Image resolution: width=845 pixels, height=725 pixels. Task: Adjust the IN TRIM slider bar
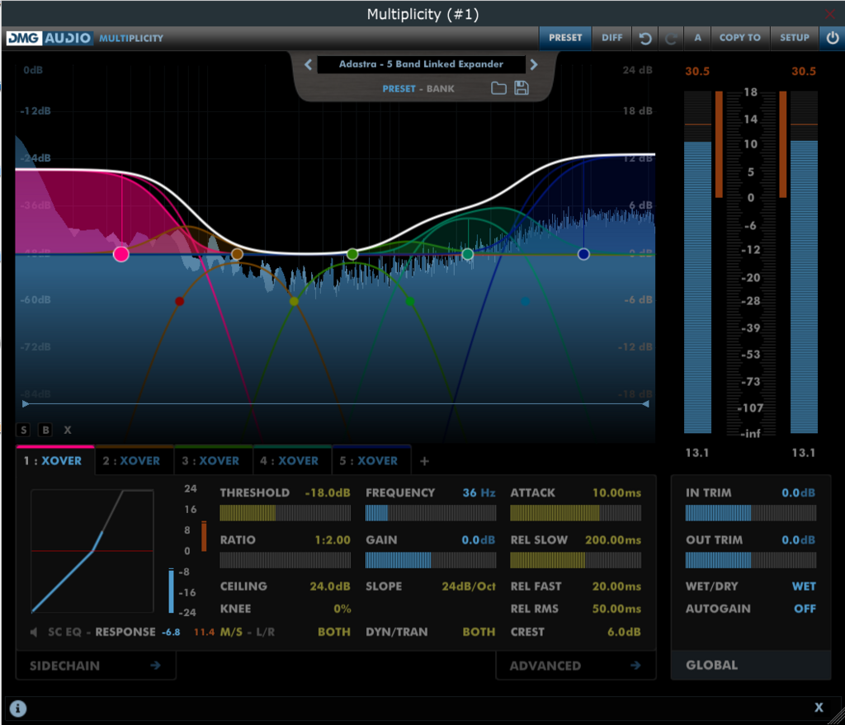tap(751, 513)
